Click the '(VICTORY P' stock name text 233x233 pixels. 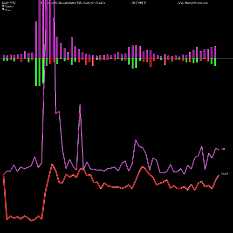click(138, 3)
